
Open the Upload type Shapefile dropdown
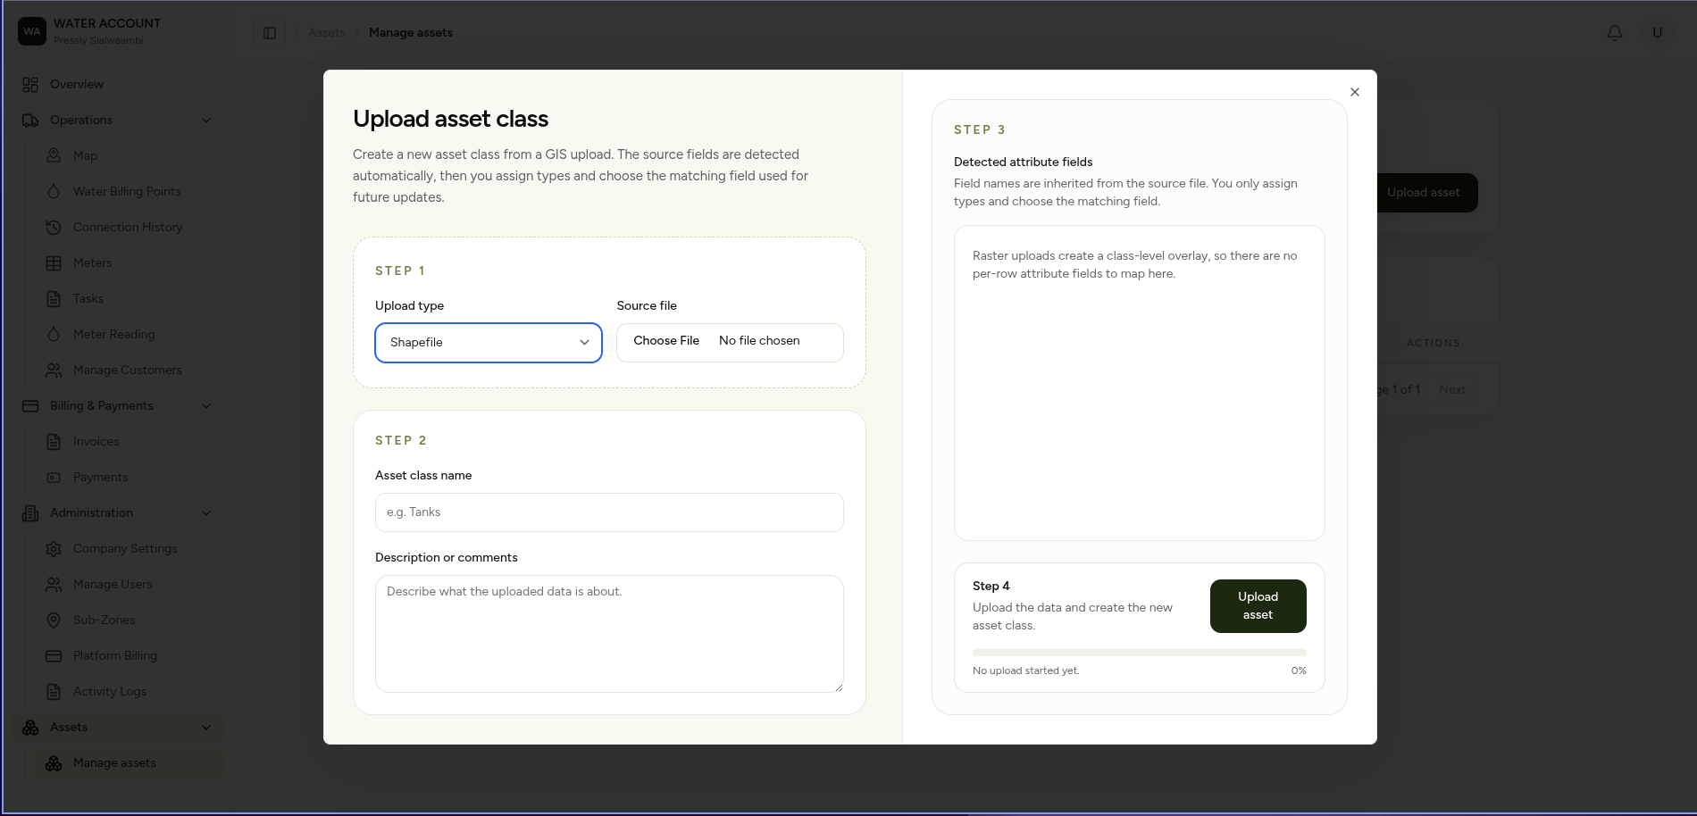489,343
